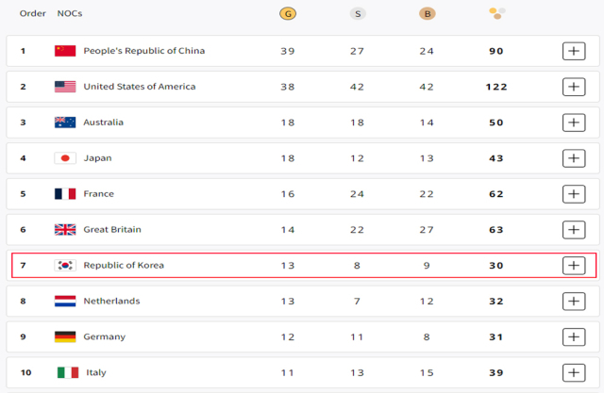Click Japan's total of 43 medals
This screenshot has height=393, width=604.
point(496,158)
